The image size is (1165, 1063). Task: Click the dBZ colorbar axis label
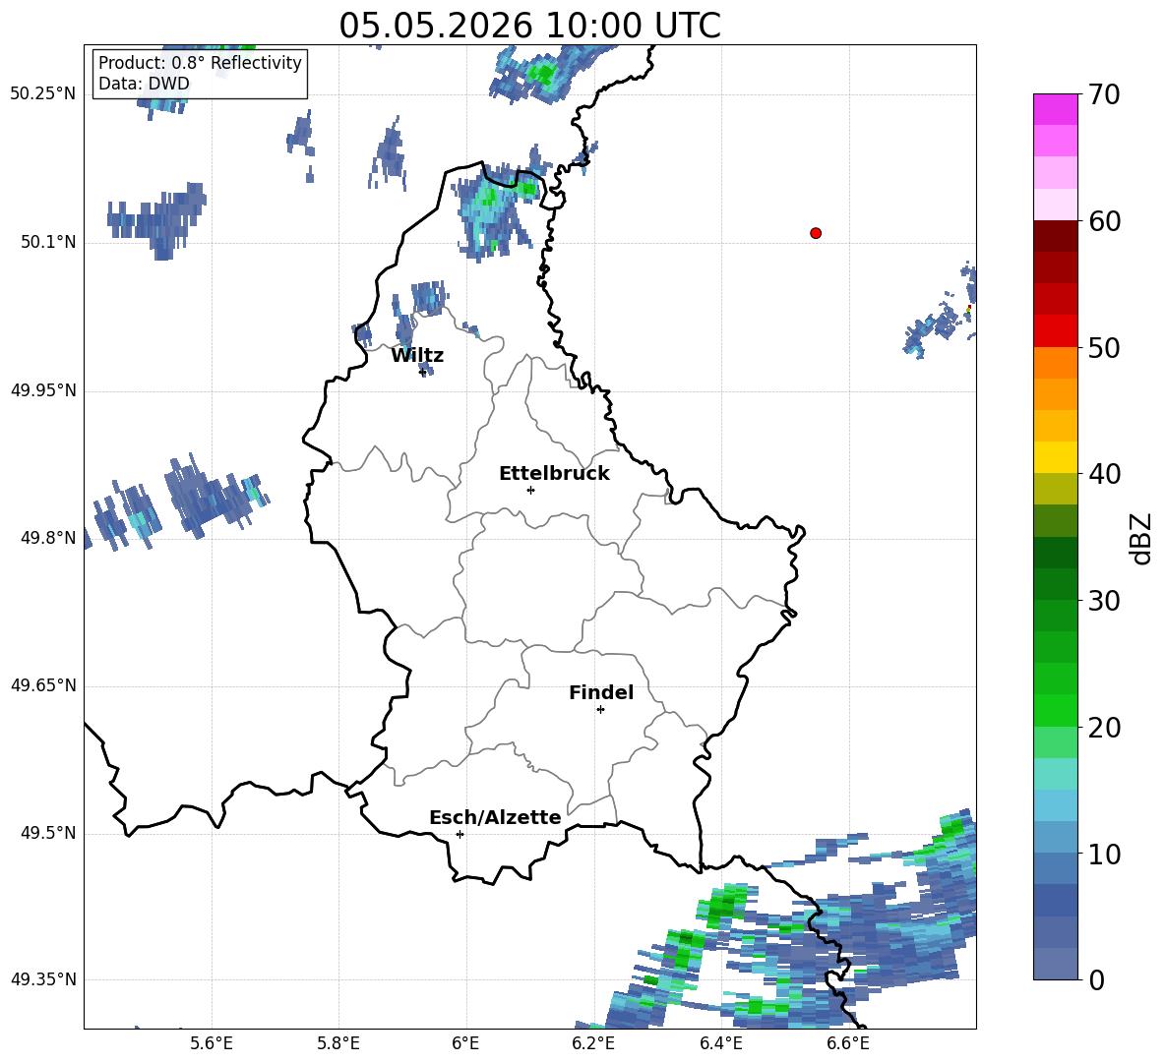click(1141, 538)
